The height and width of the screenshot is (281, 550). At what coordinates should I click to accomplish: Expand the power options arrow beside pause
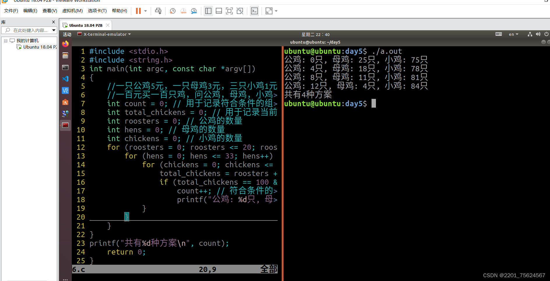(x=145, y=11)
